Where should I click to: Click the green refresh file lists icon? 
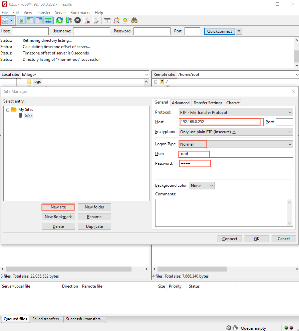59,20
